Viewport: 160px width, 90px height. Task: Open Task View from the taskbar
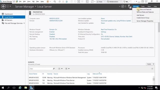14,88
